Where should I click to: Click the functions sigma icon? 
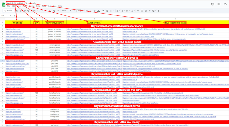point(158,11)
